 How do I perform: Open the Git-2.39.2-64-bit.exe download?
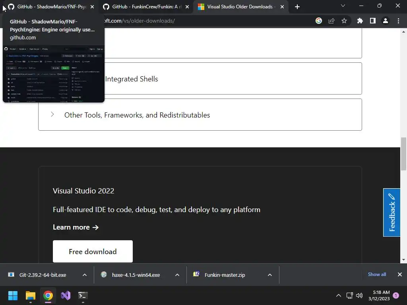(43, 275)
